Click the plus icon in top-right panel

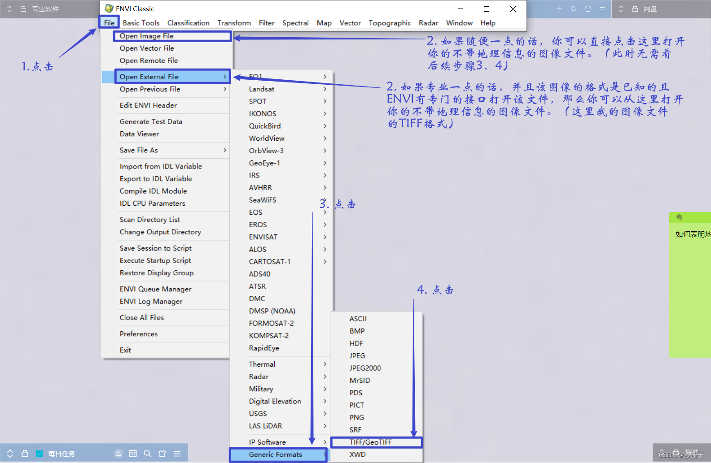tap(559, 9)
